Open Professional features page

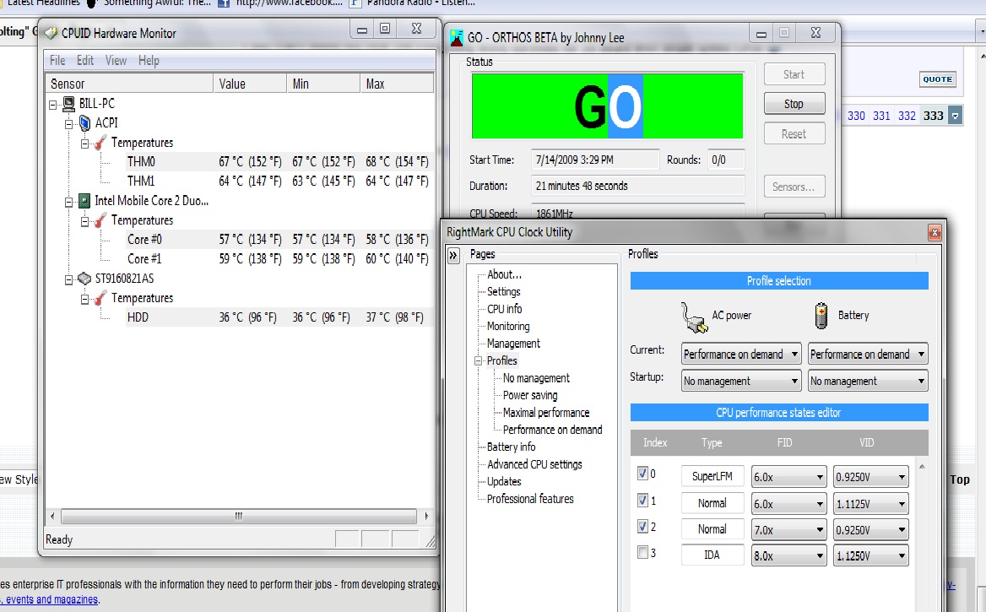(x=530, y=499)
